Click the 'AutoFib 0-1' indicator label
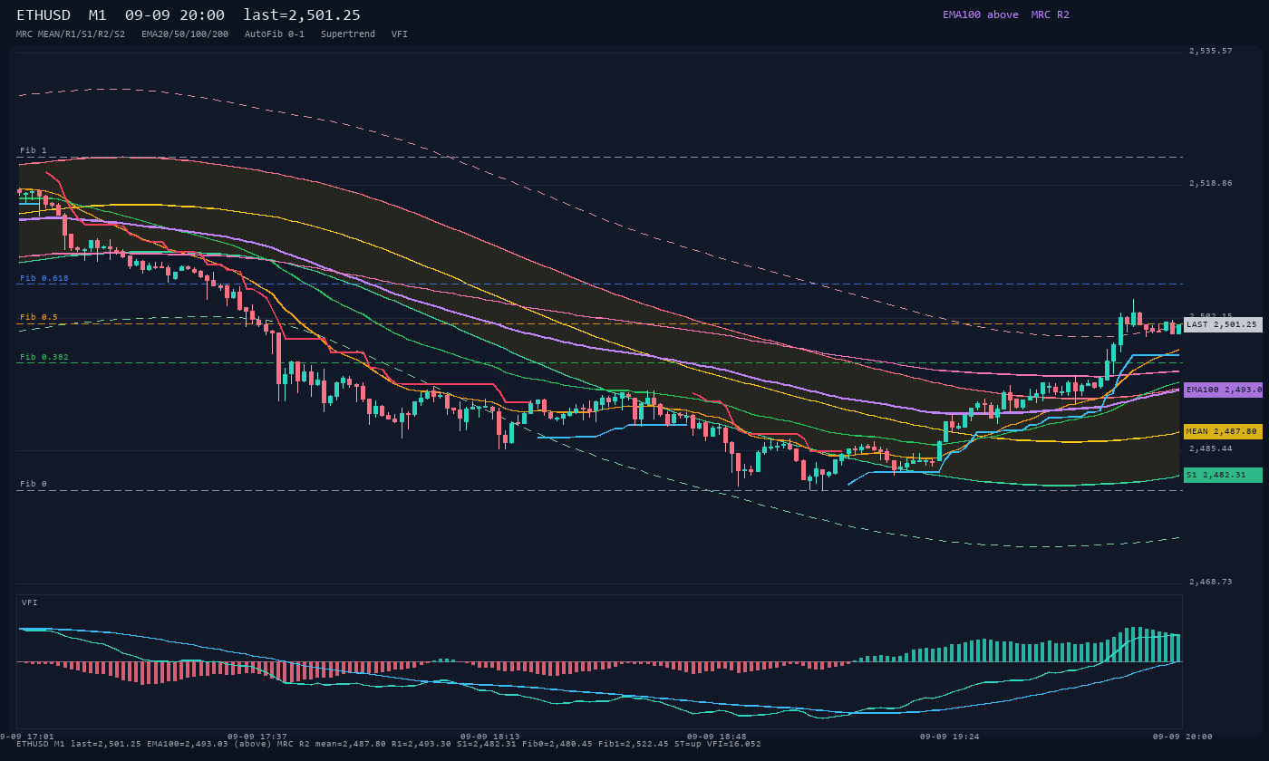This screenshot has width=1269, height=761. 275,34
